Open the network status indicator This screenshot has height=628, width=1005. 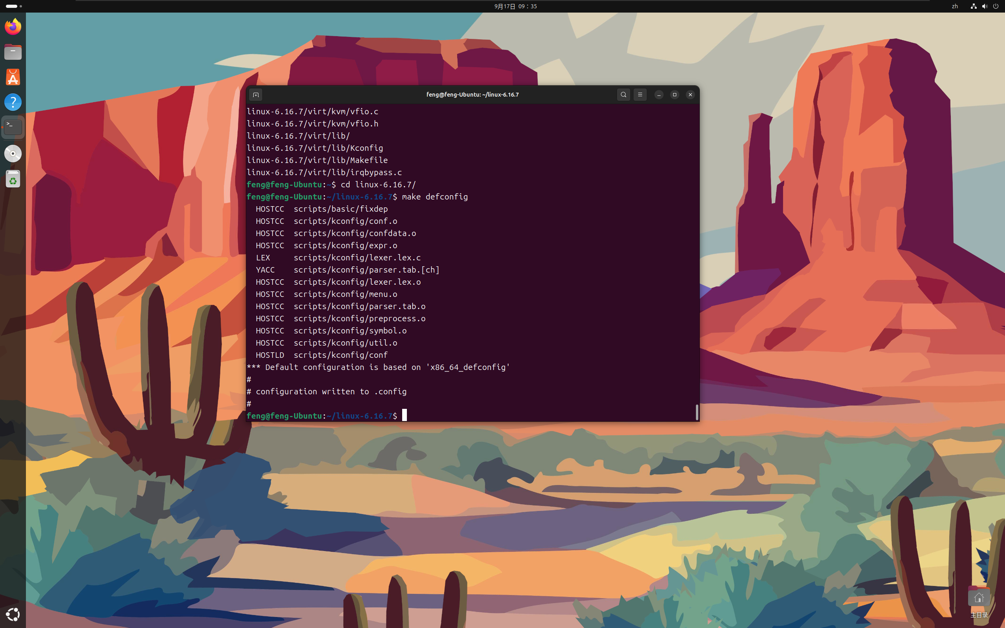point(974,6)
